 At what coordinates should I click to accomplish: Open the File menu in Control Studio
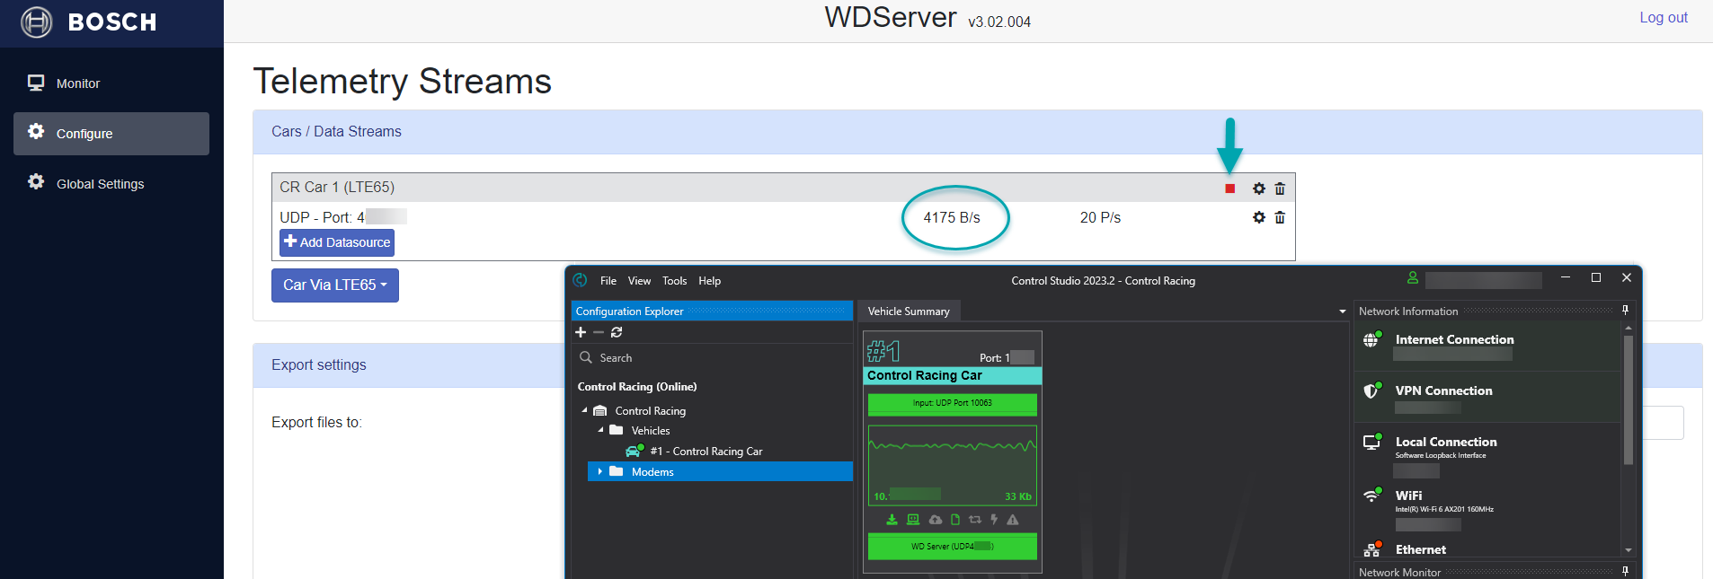608,281
